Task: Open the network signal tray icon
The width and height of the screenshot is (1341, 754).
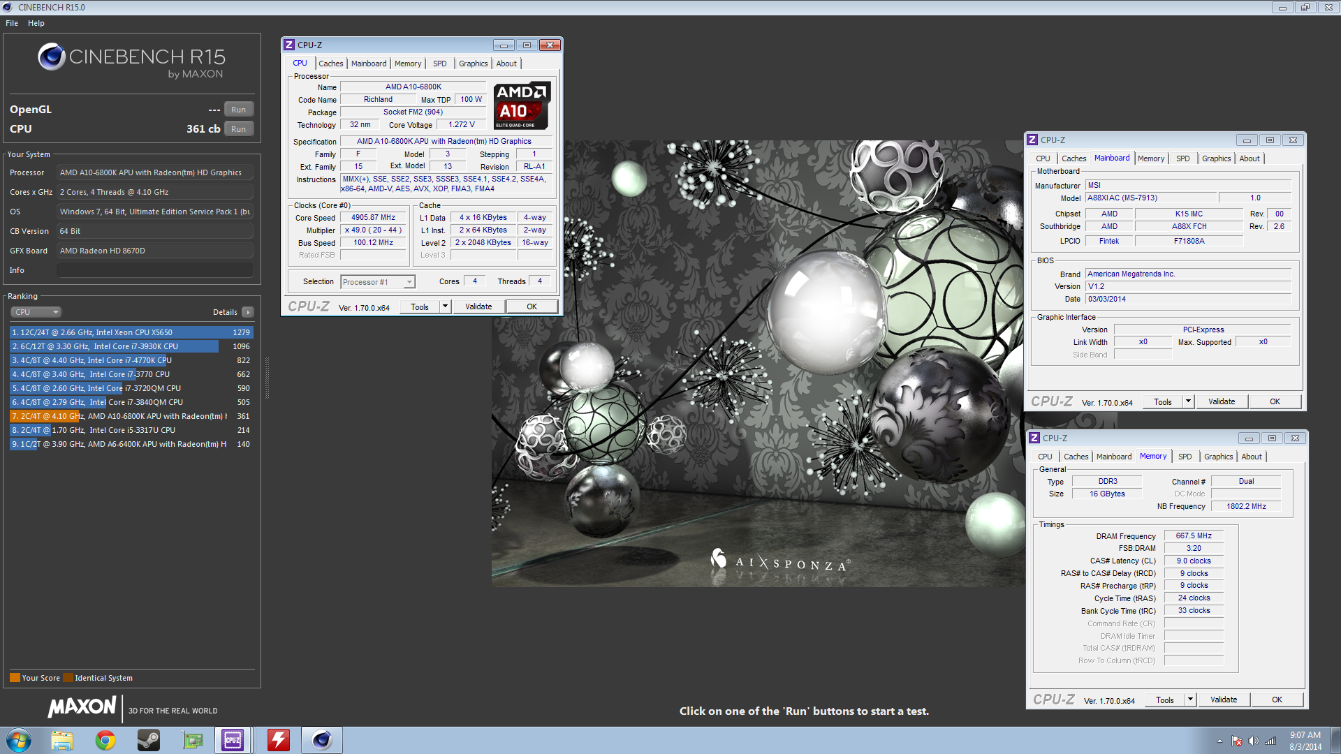Action: pos(1270,741)
